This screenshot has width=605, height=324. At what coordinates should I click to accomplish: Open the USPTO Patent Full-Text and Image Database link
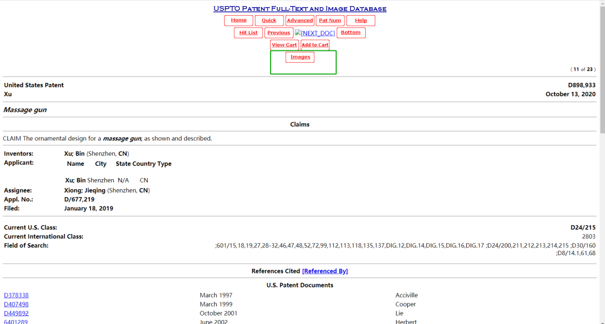coord(300,8)
